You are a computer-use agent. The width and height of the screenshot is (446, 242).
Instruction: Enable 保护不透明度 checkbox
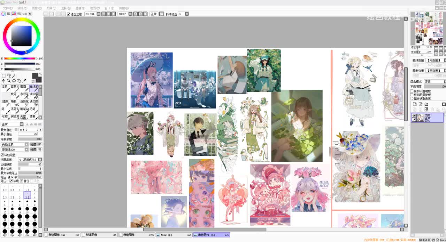click(412, 91)
